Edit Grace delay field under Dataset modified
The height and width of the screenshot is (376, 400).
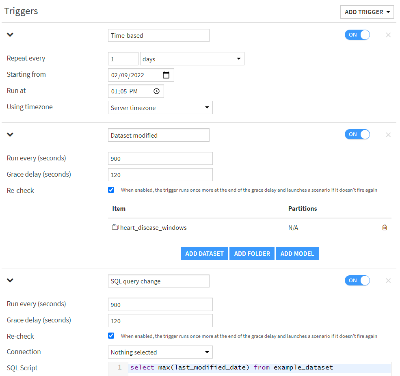pyautogui.click(x=160, y=175)
